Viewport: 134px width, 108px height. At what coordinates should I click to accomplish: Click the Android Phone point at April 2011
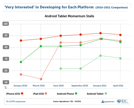tap(120, 42)
